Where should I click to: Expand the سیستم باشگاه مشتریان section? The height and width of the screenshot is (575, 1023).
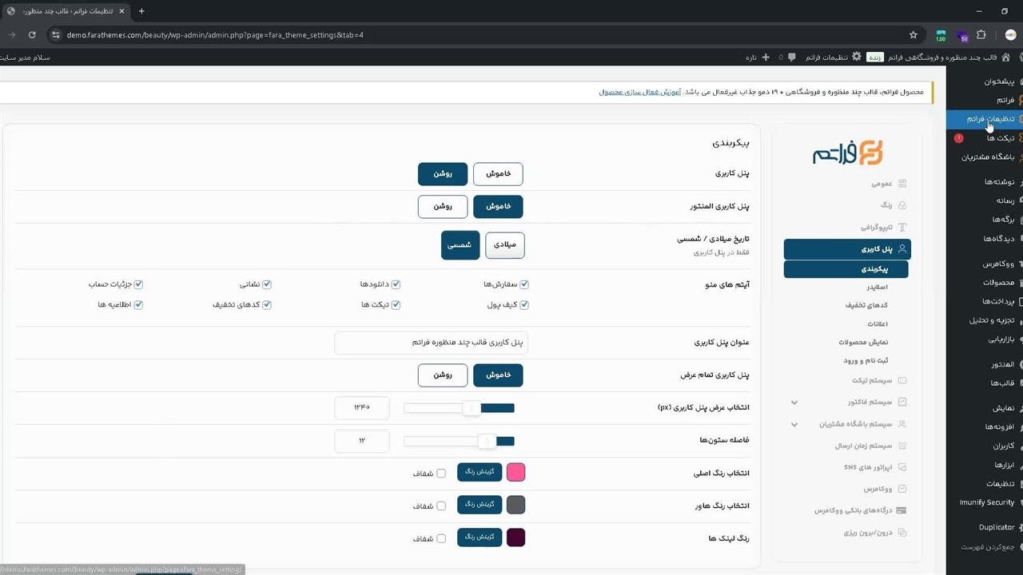794,424
